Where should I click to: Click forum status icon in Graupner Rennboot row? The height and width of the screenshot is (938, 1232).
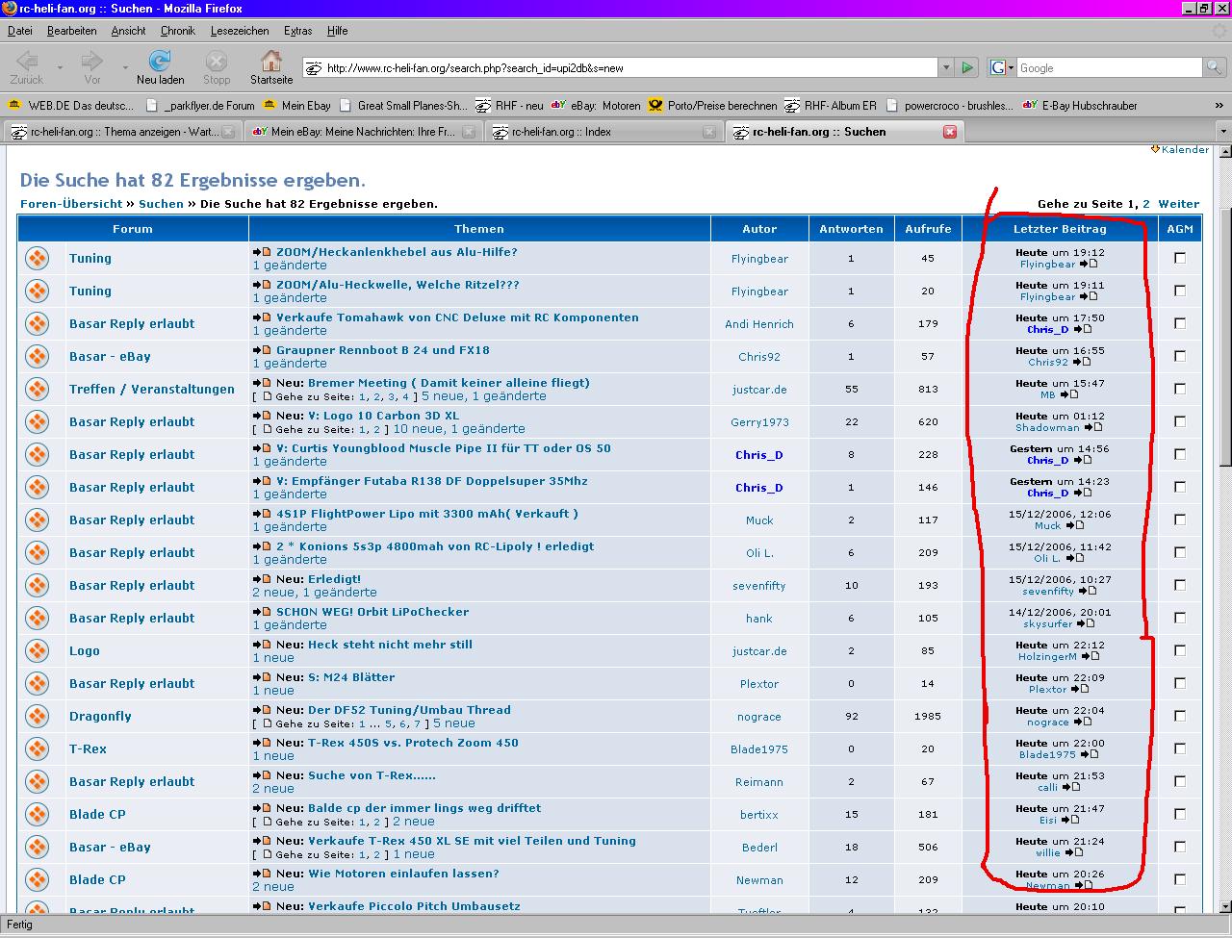click(37, 357)
